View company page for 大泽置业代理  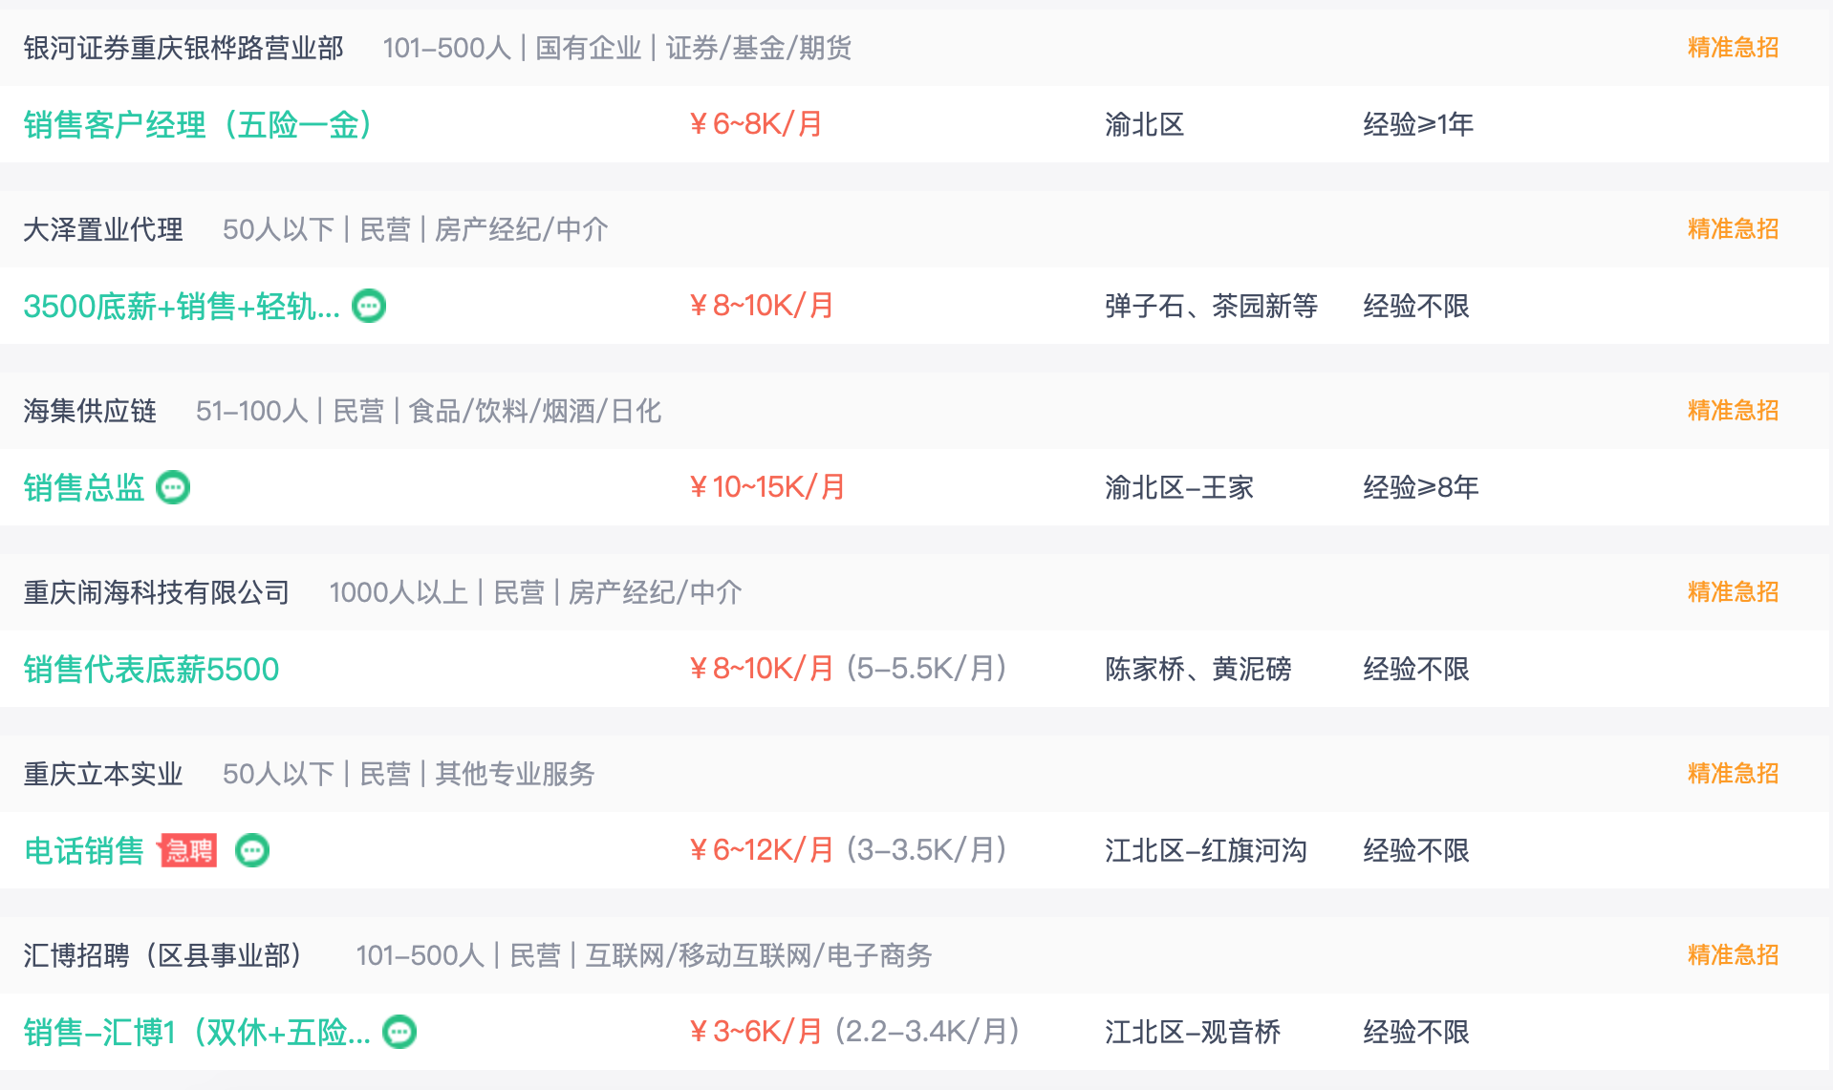point(103,229)
